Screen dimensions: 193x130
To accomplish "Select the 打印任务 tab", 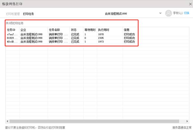I will [x=29, y=14].
